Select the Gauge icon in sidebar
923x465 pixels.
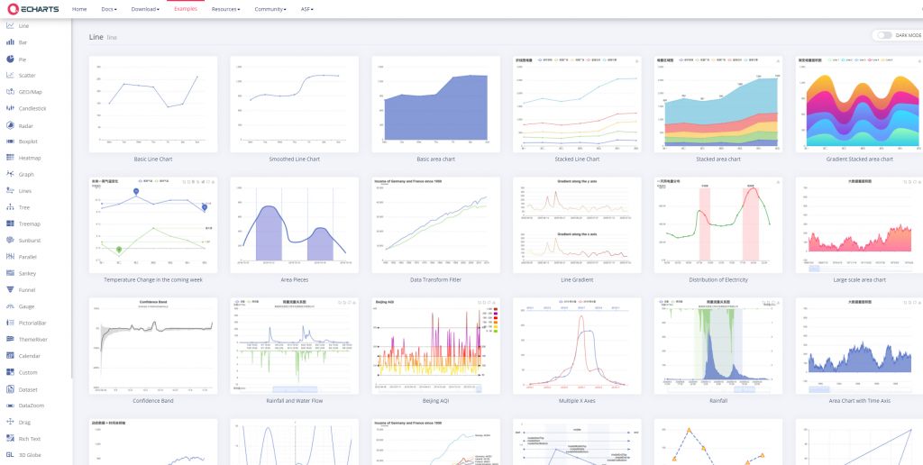click(x=10, y=306)
